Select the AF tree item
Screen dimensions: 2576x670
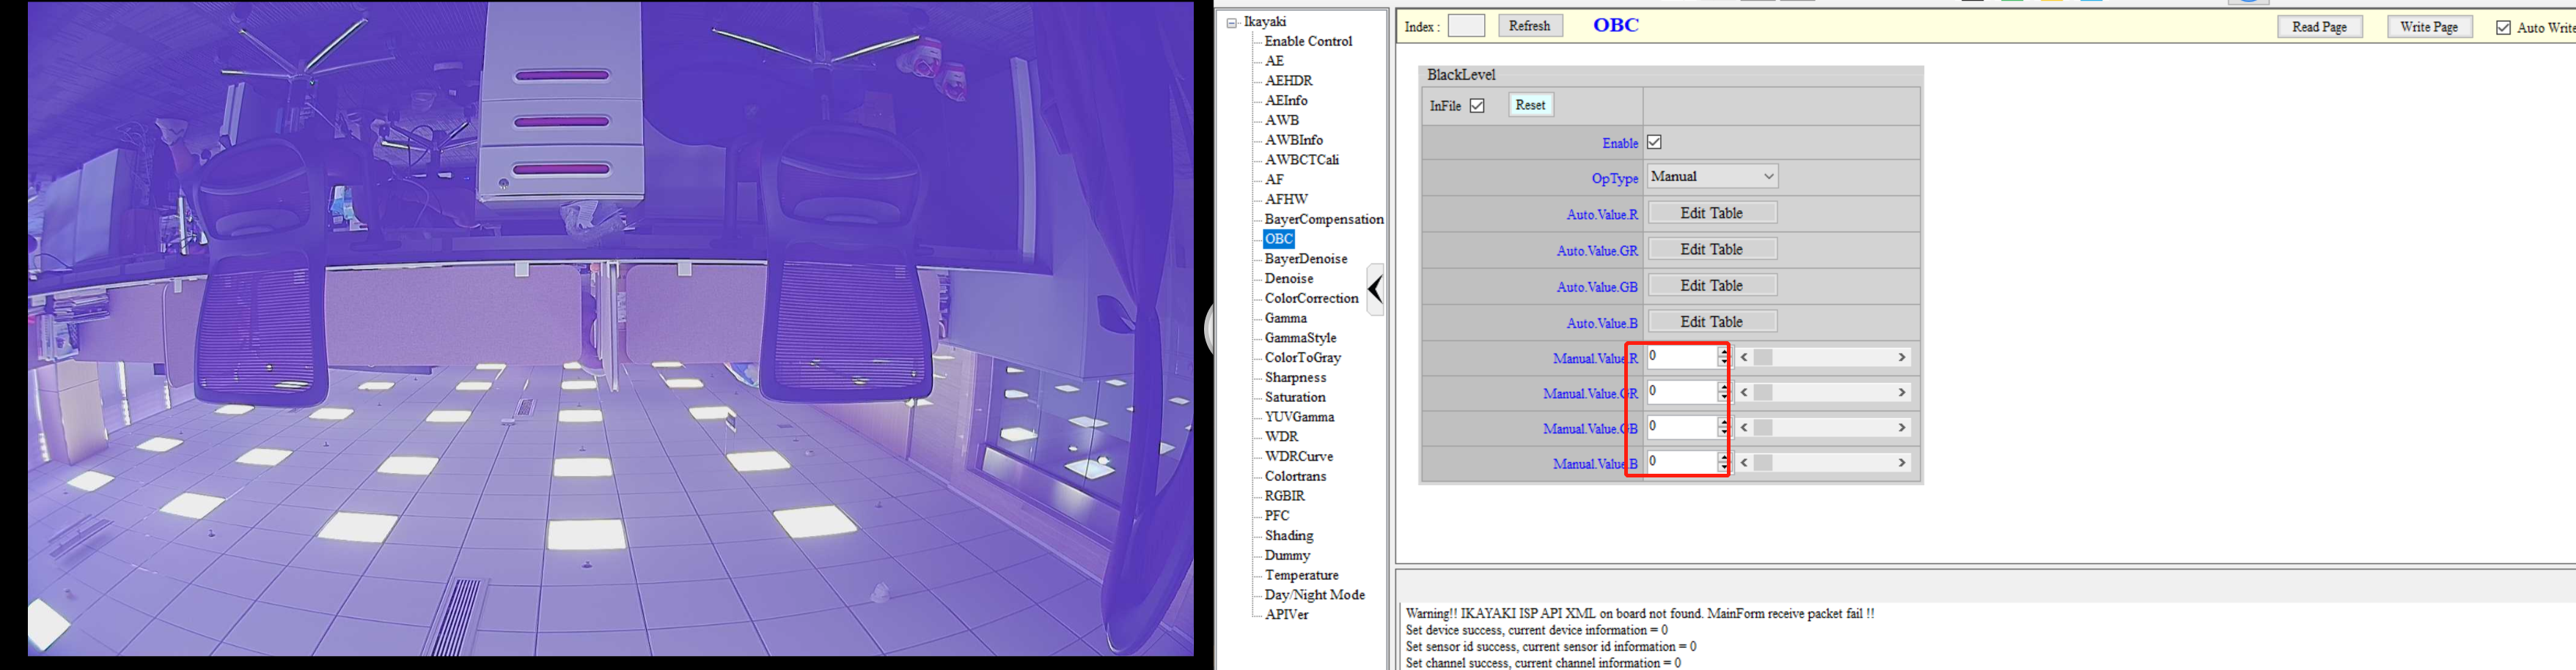[x=1274, y=179]
